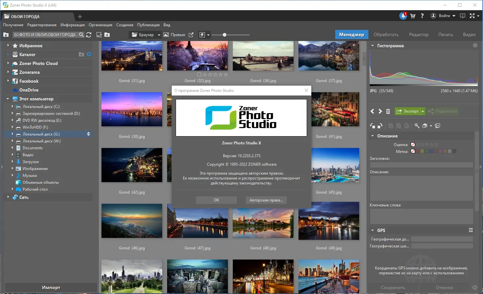Add a folder to the Catalog
483x294 pixels.
pos(81,54)
